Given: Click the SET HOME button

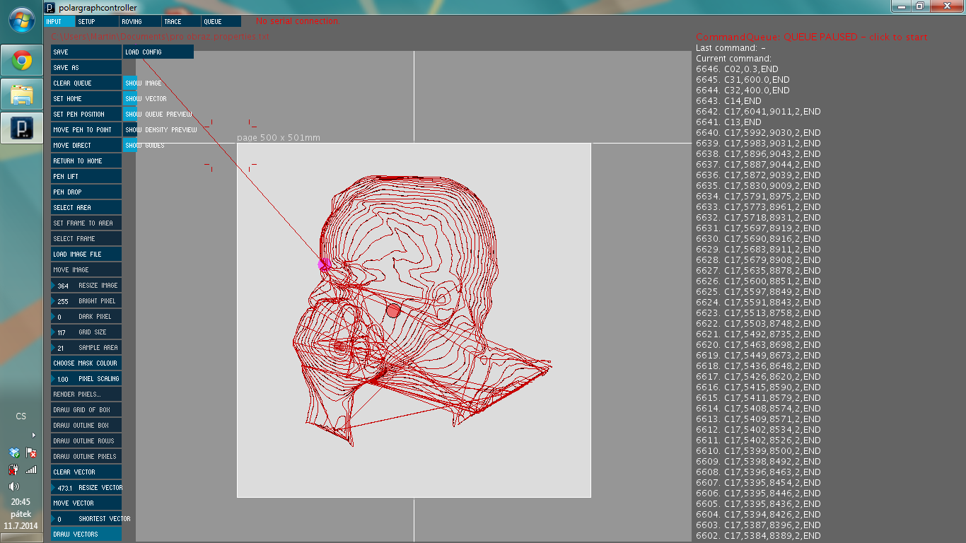Looking at the screenshot, I should (x=86, y=98).
